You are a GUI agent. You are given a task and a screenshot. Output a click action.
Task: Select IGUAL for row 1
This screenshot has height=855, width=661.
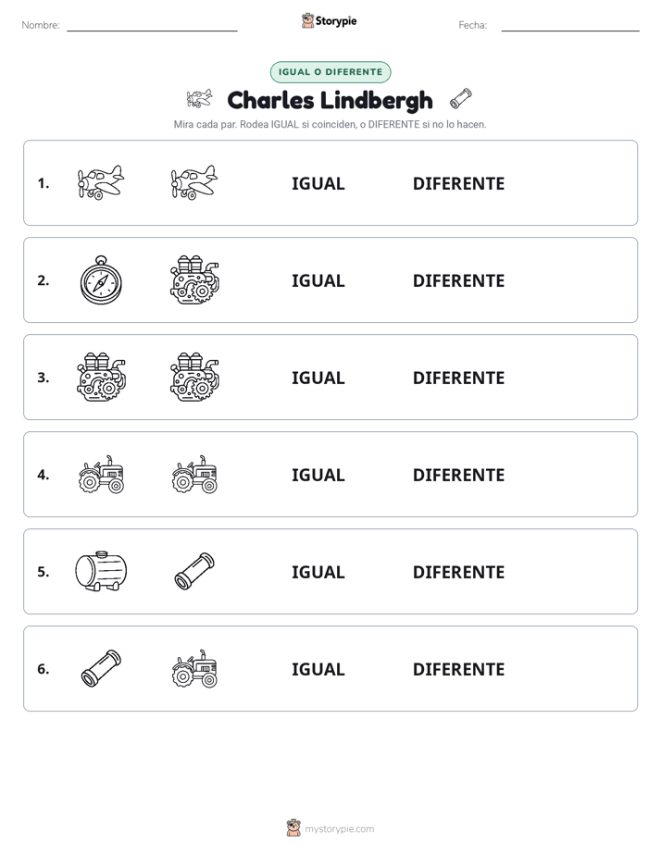pos(318,184)
